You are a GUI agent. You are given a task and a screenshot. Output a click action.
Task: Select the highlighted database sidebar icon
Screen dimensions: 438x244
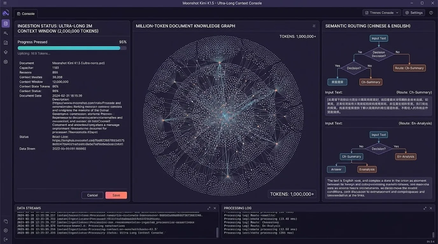coord(5,24)
